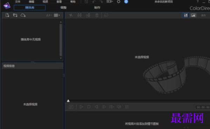Click the horizontal splitter below media library

[33, 62]
